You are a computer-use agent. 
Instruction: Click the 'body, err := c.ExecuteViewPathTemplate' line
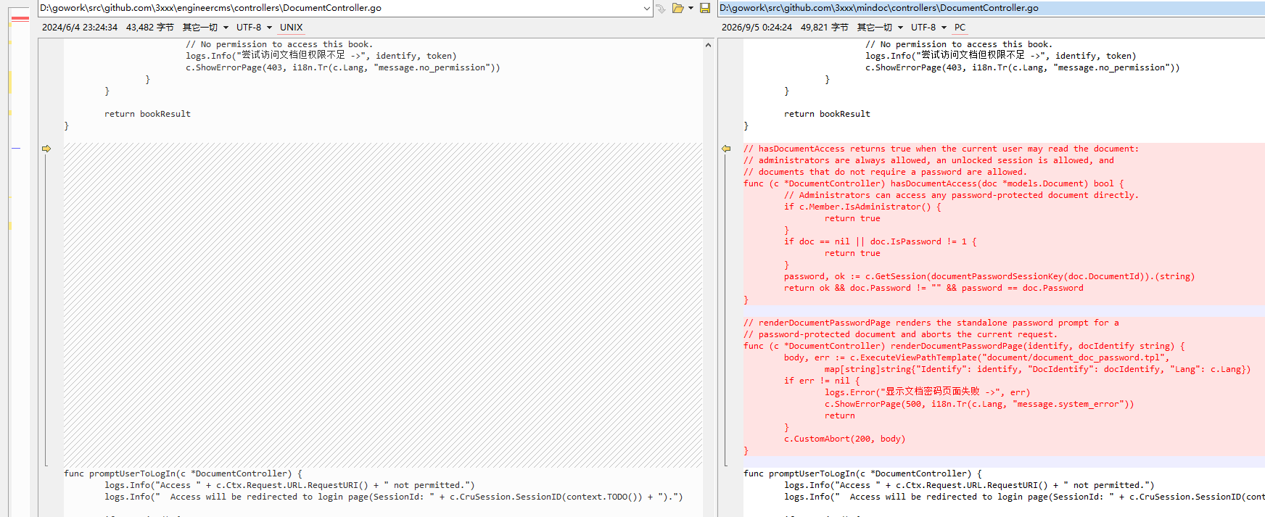pyautogui.click(x=976, y=357)
